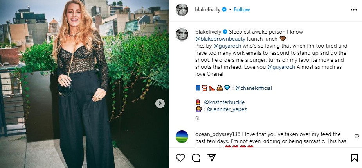Like the post with heart icon
Screen dimensions: 362x168
[180, 158]
